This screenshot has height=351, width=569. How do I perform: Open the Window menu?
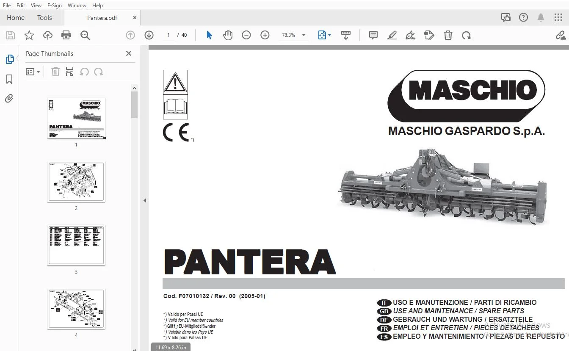pyautogui.click(x=77, y=5)
